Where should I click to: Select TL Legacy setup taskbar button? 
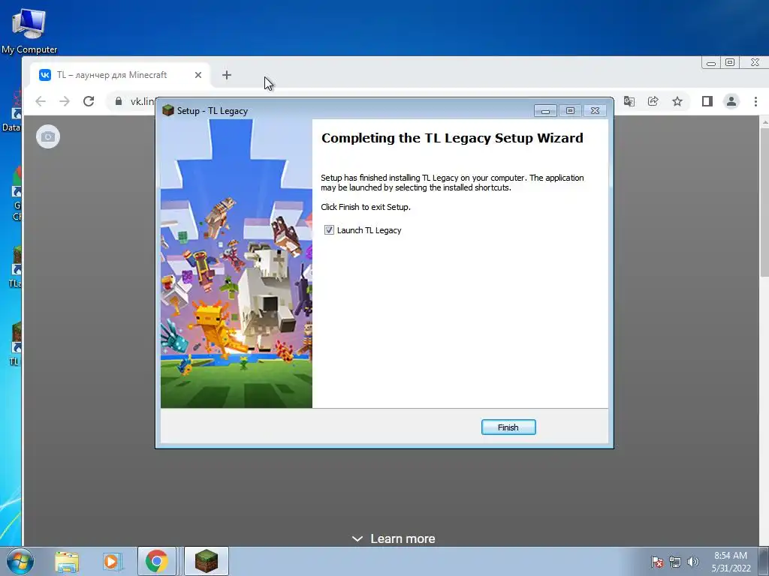[x=206, y=561]
